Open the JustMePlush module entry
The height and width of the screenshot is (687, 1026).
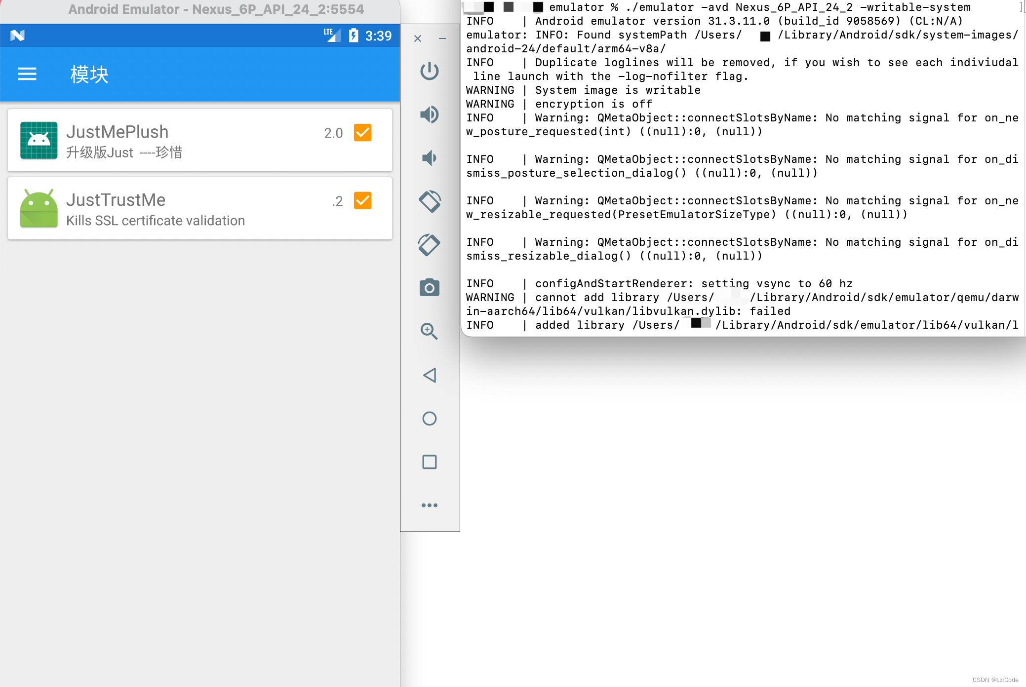coord(200,141)
